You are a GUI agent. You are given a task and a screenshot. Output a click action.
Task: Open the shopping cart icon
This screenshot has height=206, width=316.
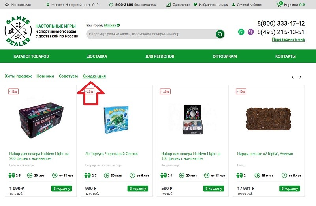coord(281,5)
